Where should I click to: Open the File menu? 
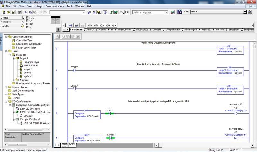pos(8,6)
